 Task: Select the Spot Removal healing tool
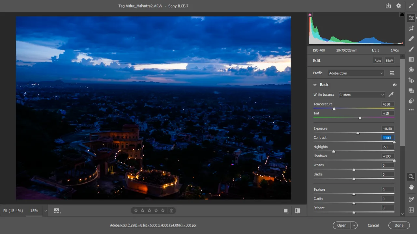[411, 39]
